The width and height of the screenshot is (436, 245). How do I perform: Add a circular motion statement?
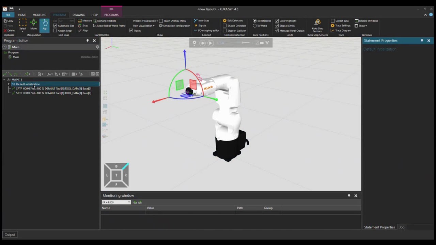point(16,74)
